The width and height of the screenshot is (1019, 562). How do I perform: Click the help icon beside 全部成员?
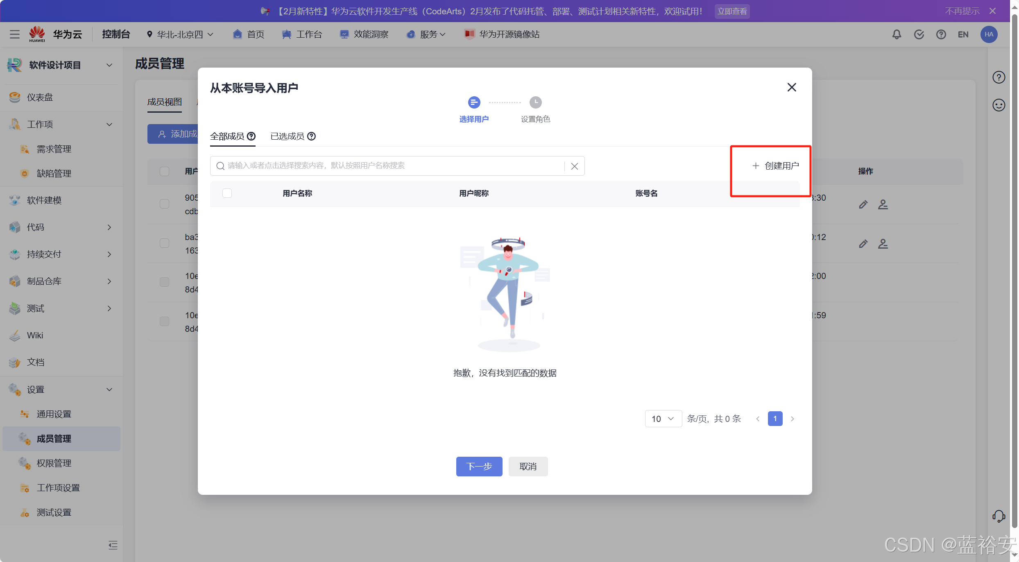click(251, 136)
